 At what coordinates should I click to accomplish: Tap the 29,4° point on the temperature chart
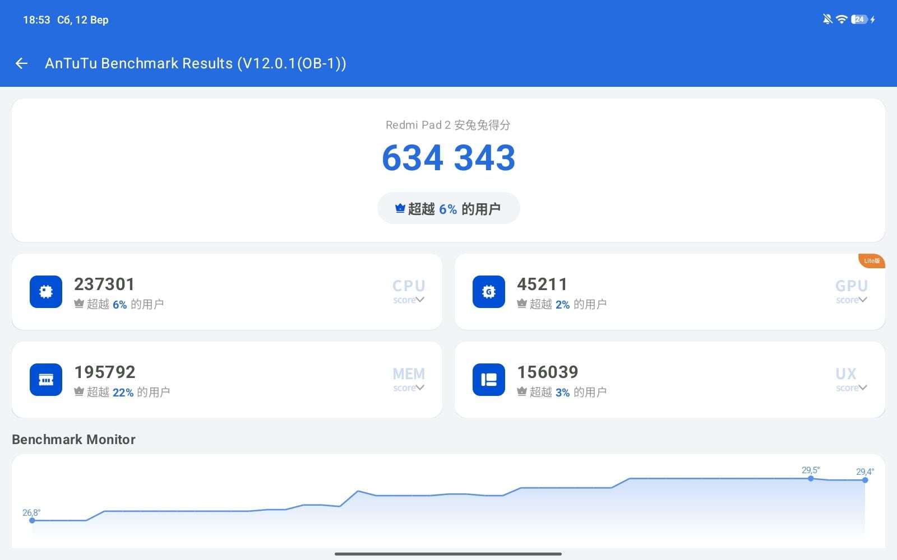pyautogui.click(x=865, y=480)
